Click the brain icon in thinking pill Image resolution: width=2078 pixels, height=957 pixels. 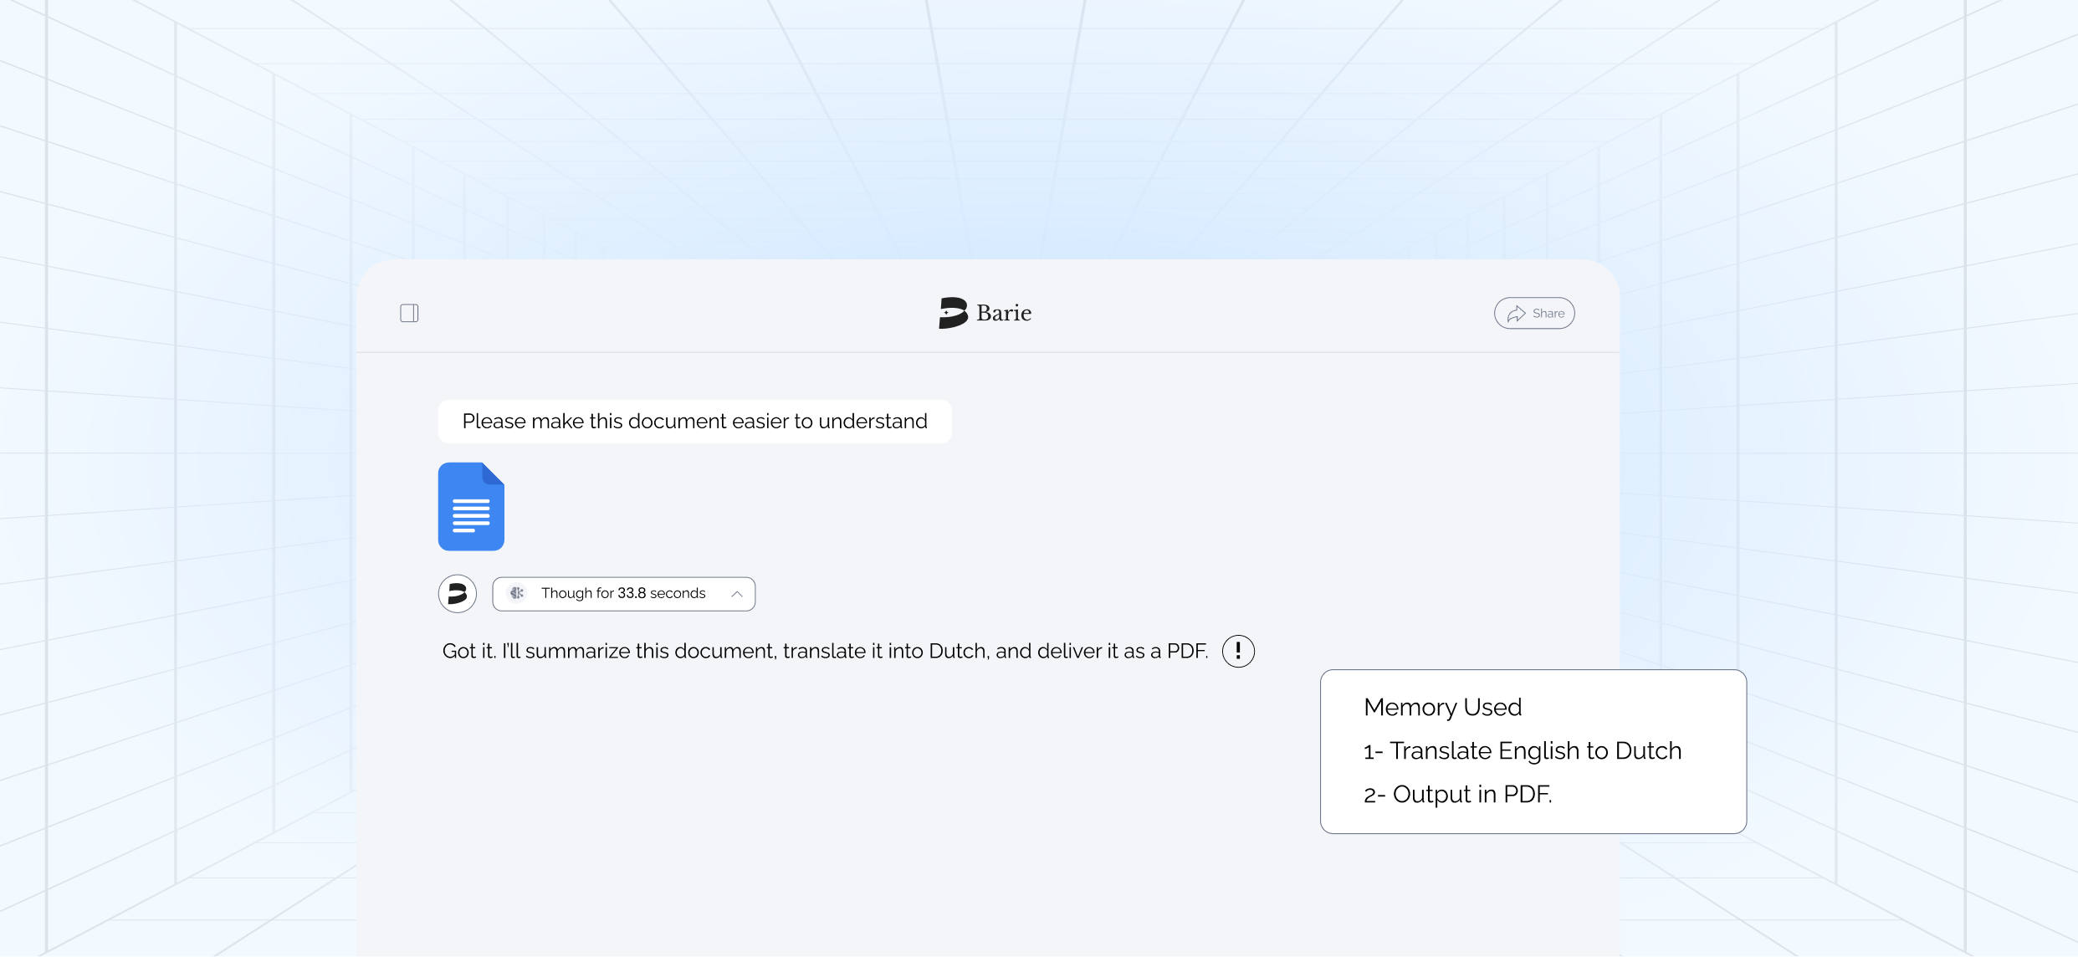click(x=517, y=593)
